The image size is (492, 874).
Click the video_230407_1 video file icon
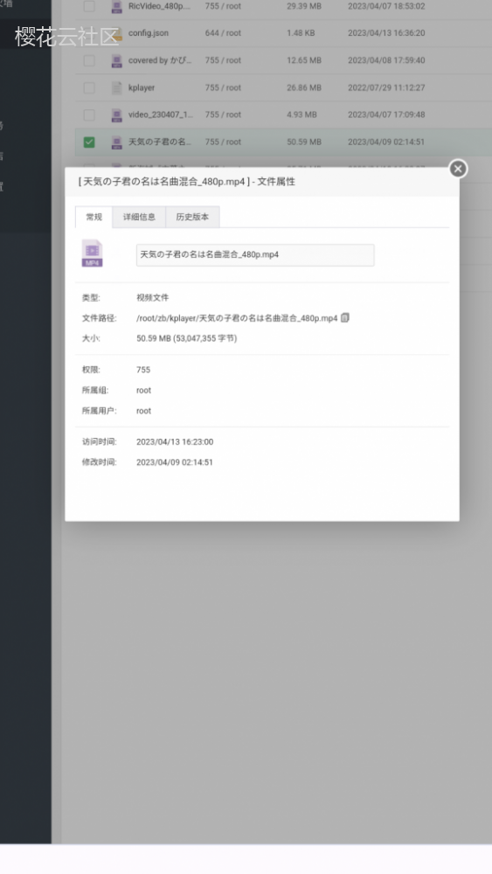116,114
